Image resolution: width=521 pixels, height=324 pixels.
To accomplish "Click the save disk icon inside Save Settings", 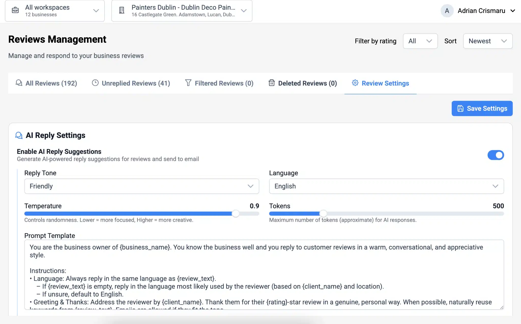I will pyautogui.click(x=461, y=108).
